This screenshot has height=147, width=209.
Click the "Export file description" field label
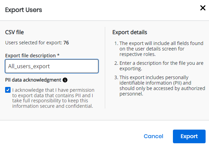pos(30,55)
